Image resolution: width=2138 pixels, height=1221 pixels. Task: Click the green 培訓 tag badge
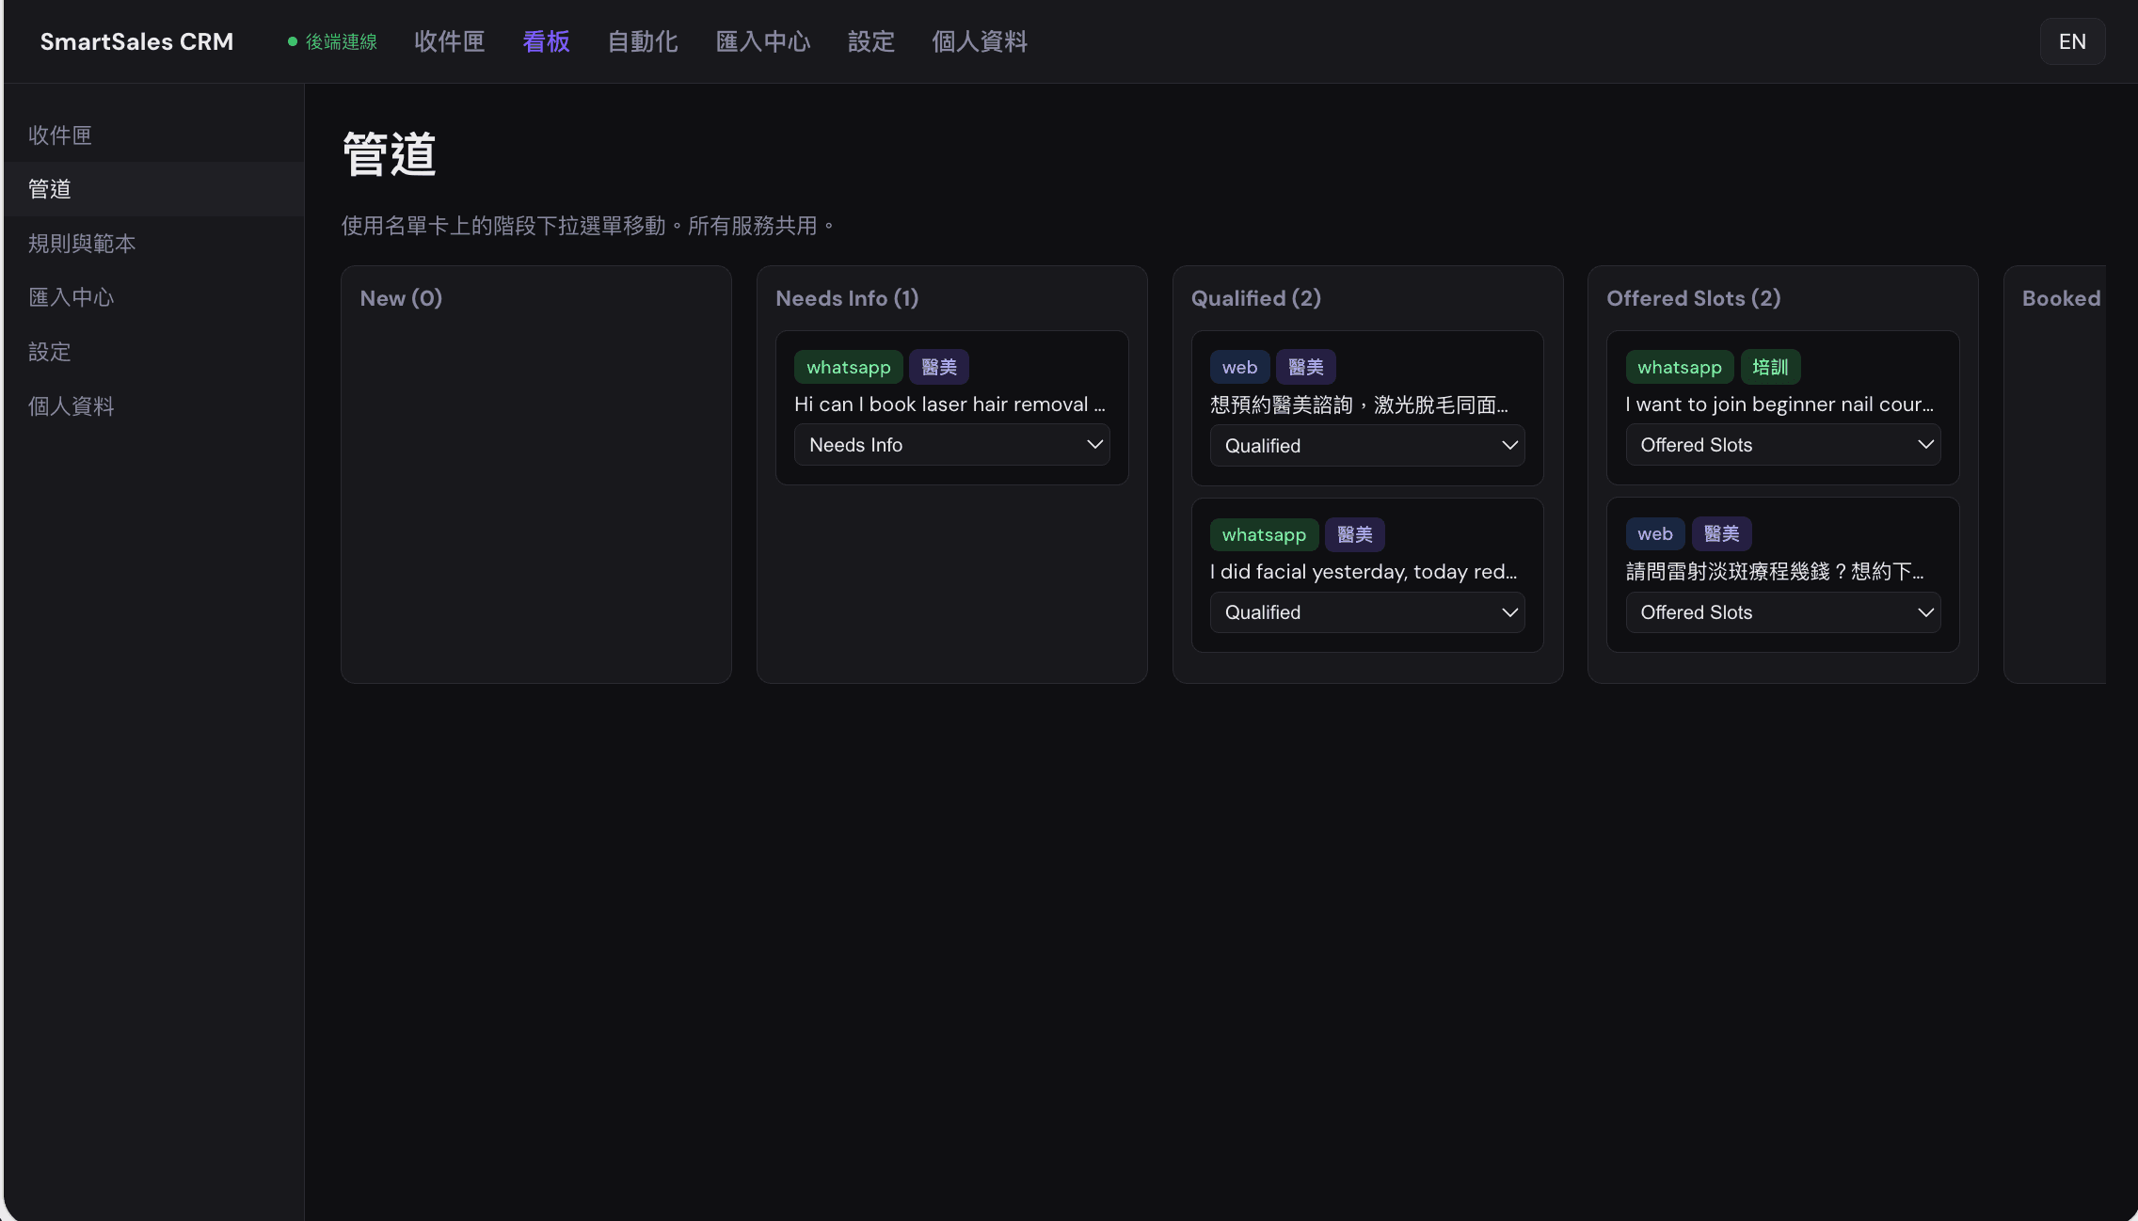point(1769,367)
